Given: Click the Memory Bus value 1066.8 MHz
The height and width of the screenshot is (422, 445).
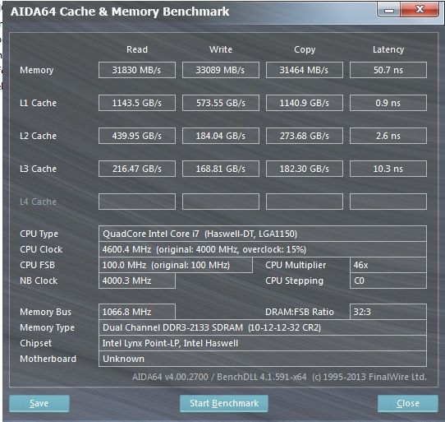Looking at the screenshot, I should [x=137, y=312].
